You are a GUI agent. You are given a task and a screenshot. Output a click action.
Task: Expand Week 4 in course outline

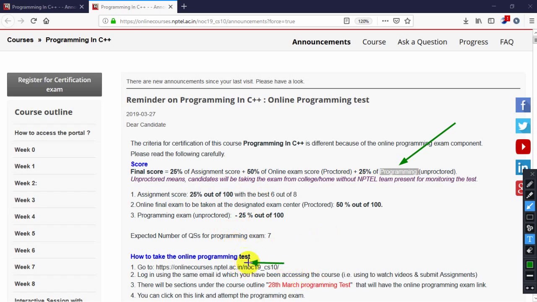click(x=25, y=217)
